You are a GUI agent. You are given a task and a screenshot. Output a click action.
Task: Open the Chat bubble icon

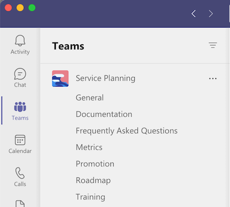[20, 74]
